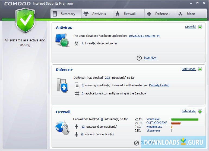Click 'All systems are active and running.' text

click(25, 42)
